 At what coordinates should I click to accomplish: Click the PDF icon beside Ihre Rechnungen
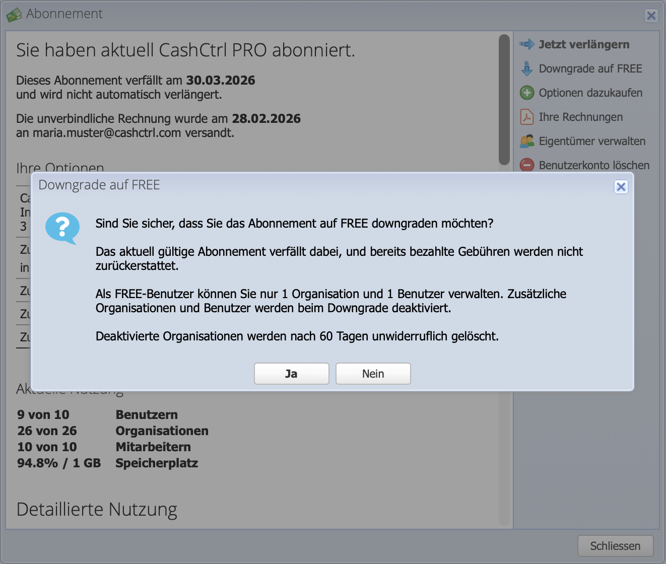click(527, 117)
